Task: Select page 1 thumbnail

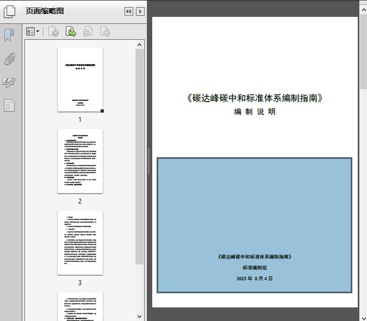Action: (80, 79)
